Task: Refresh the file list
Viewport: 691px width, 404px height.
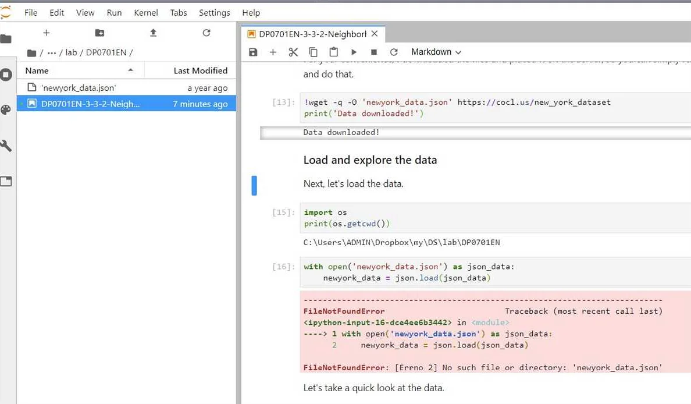Action: [x=206, y=33]
